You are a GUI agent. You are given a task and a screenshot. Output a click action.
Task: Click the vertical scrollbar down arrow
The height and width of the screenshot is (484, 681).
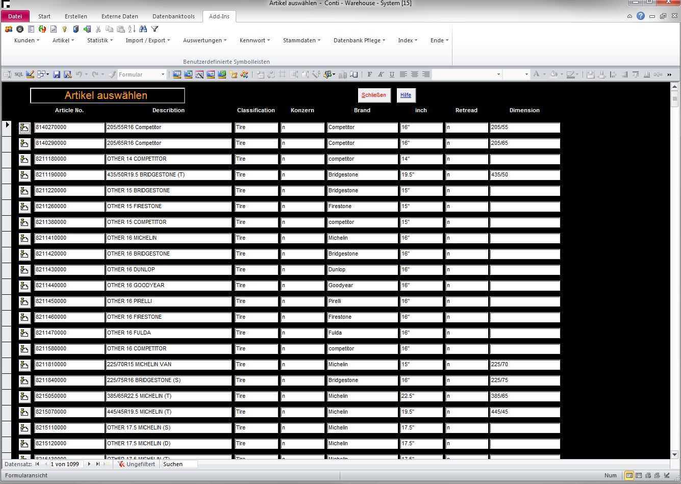point(676,455)
